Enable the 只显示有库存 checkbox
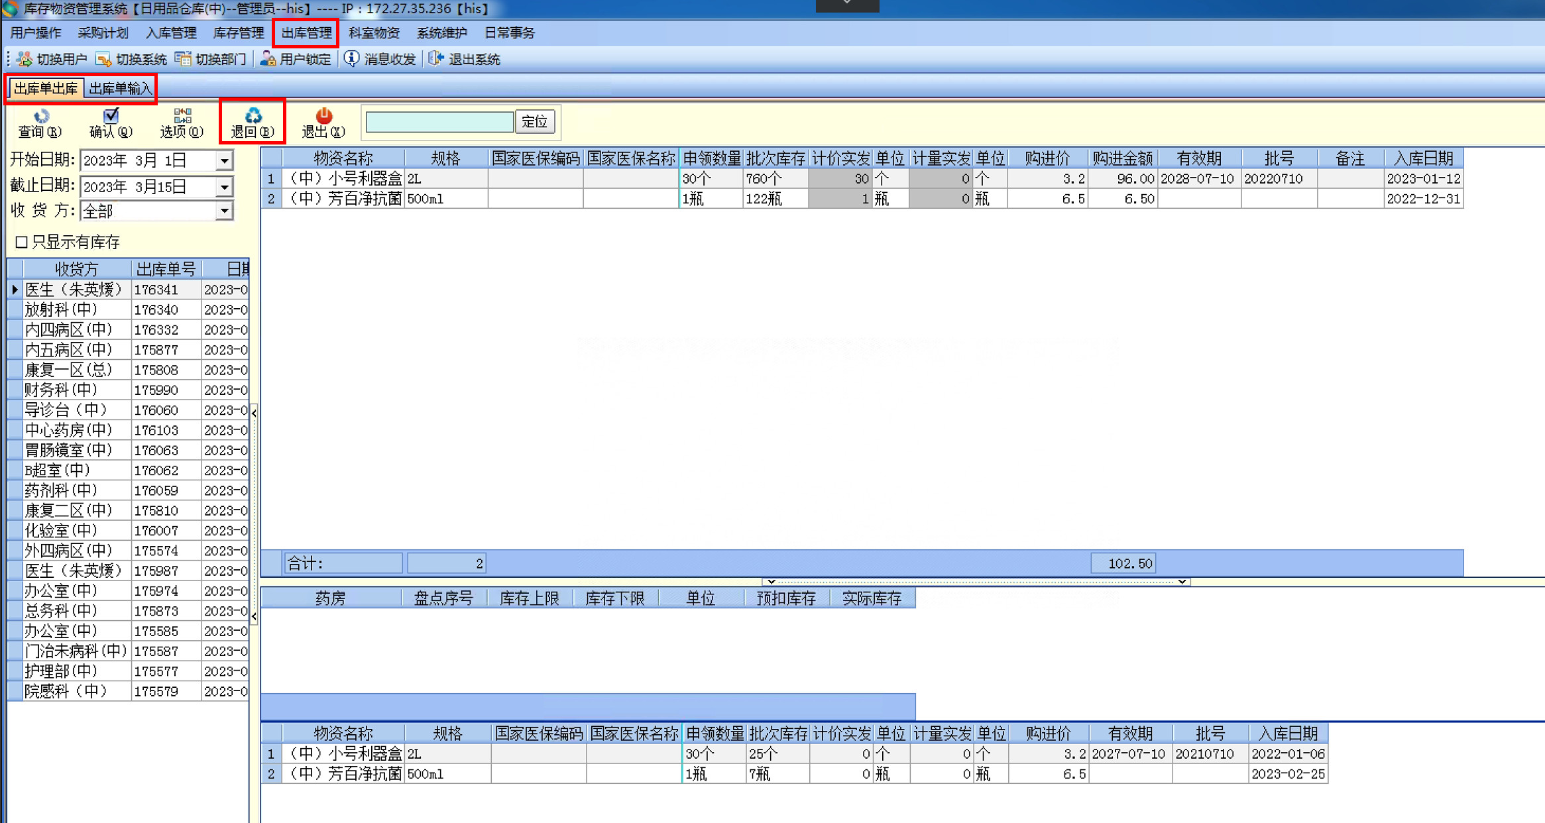Screen dimensions: 1545x823 (x=21, y=242)
